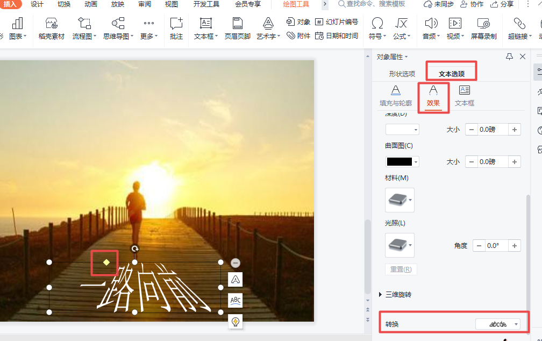The image size is (542, 341).
Task: Start 屏幕录制 screen recording
Action: [x=483, y=29]
